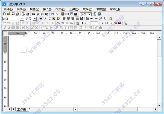The image size is (164, 114).
Task: Click the teal icon beside the refresh icon
Action: [x=99, y=14]
